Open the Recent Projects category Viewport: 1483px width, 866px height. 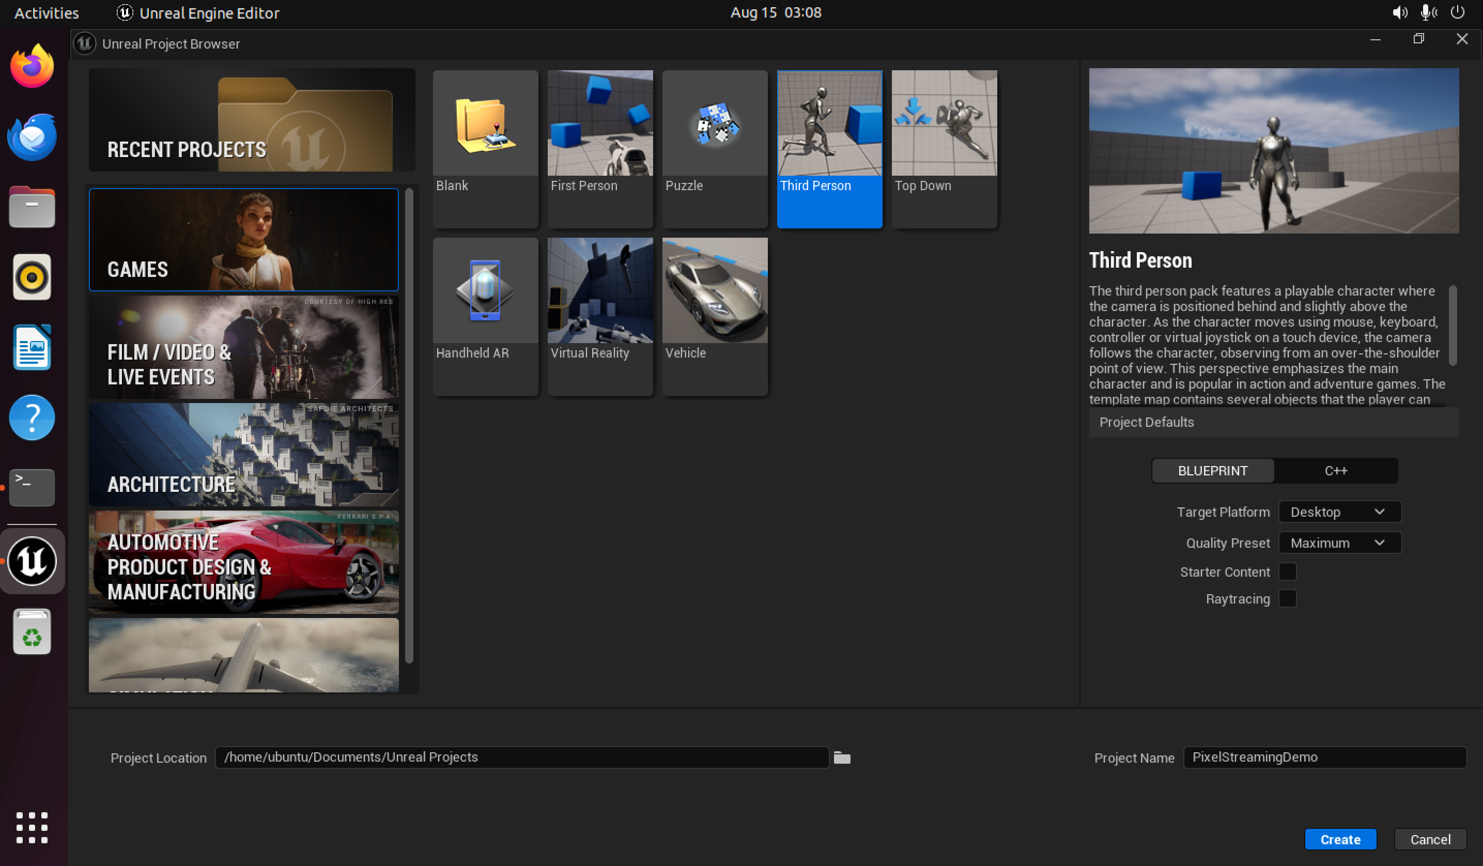tap(252, 120)
